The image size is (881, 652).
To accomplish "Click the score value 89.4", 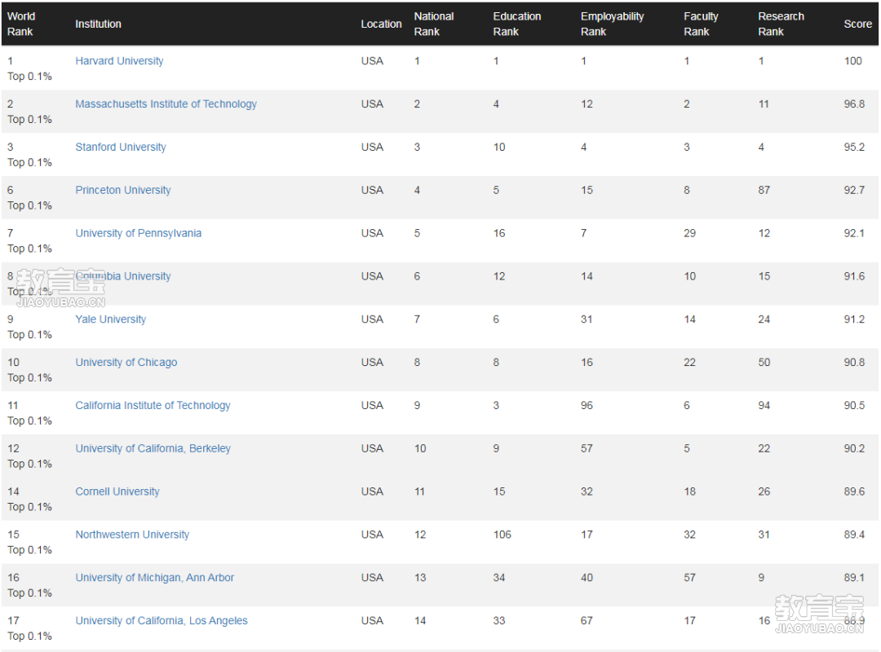I will (854, 535).
